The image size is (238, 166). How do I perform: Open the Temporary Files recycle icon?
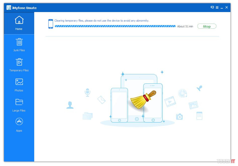point(19,62)
